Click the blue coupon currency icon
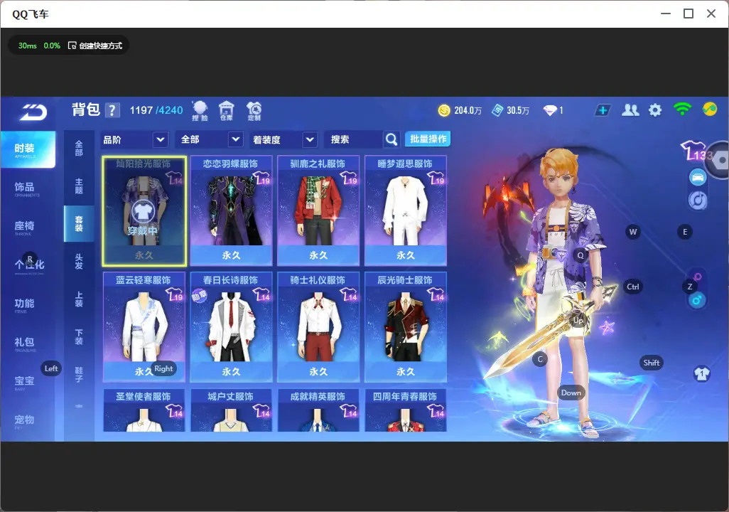This screenshot has height=512, width=729. (497, 110)
